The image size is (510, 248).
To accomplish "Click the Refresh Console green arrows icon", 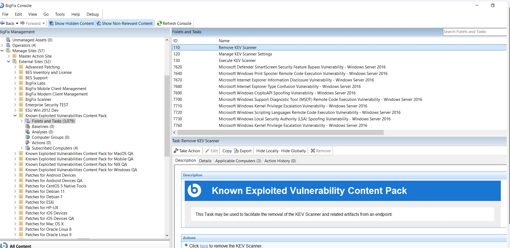I will [160, 24].
